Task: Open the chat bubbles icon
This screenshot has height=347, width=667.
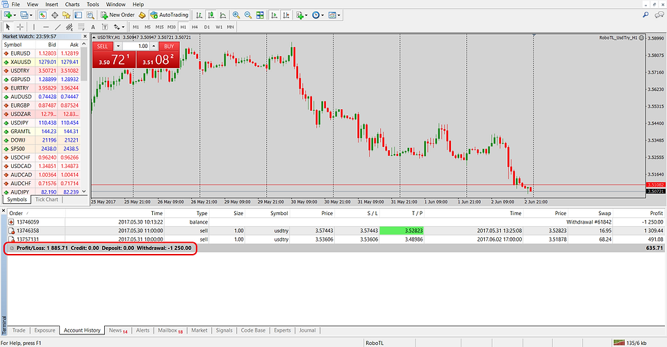Action: tap(659, 15)
